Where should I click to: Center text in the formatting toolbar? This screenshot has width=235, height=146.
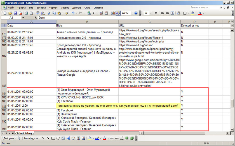(167, 13)
